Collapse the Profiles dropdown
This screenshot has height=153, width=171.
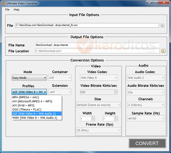coord(29,92)
